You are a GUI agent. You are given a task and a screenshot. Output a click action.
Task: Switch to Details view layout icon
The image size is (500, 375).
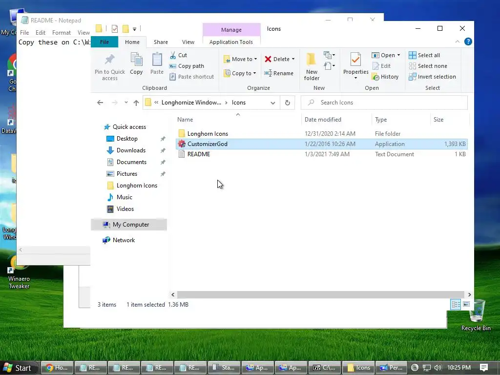click(x=456, y=304)
